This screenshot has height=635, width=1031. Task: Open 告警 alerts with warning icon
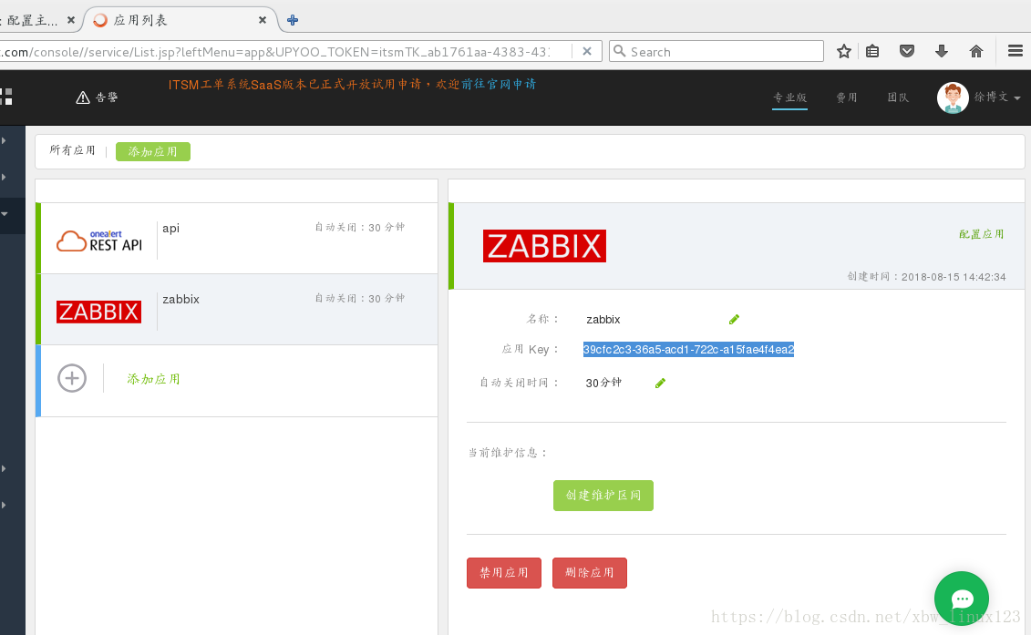pos(97,97)
